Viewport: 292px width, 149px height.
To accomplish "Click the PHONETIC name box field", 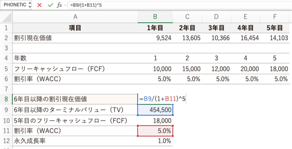I will click(x=15, y=5).
